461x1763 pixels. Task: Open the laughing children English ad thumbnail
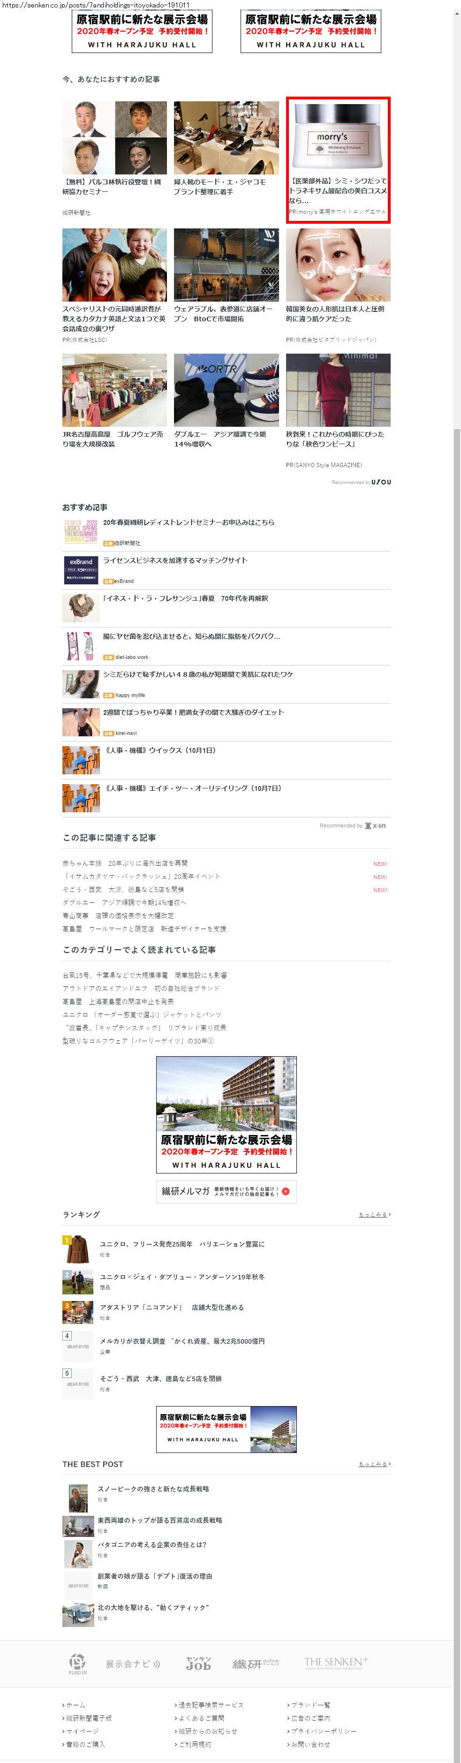coord(114,265)
